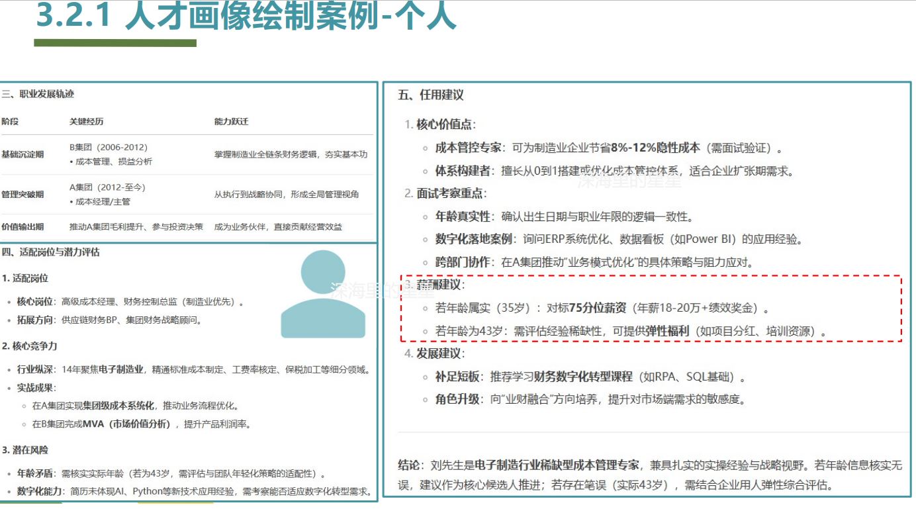Select the "角色升级" bullet line

coord(590,400)
